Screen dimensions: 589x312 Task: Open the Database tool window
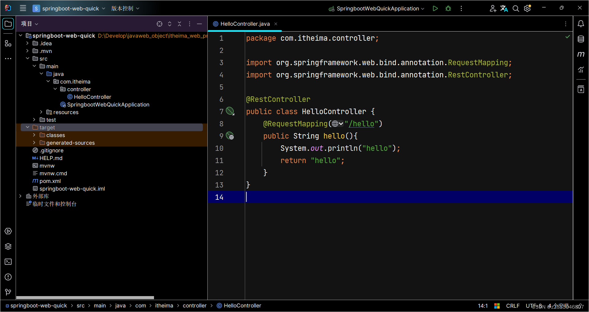coord(581,39)
